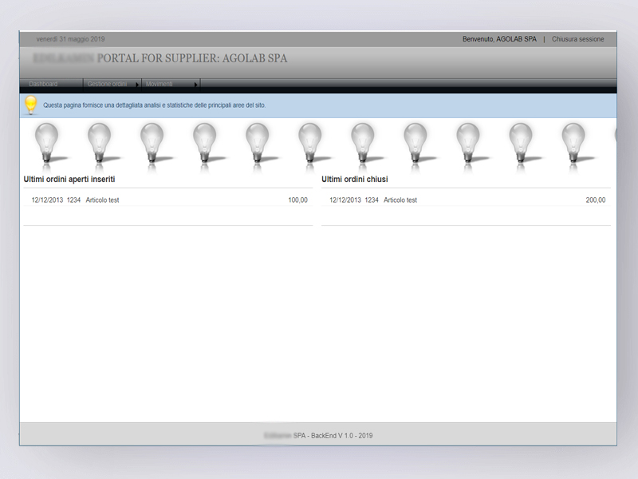Click the Benvenuto, AGOLAB SPA text
Viewport: 638px width, 479px height.
499,39
